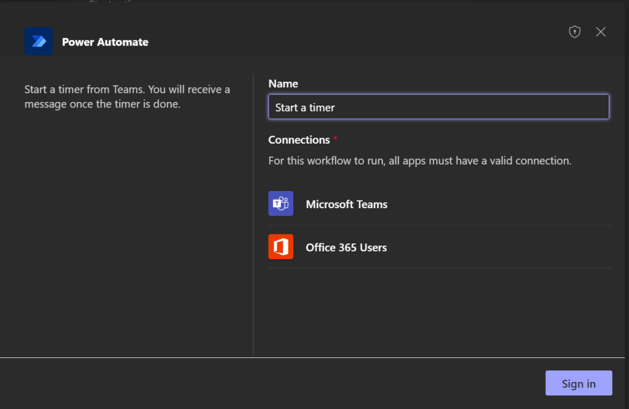This screenshot has width=629, height=409.
Task: Open the shield privacy info icon
Action: click(x=574, y=32)
